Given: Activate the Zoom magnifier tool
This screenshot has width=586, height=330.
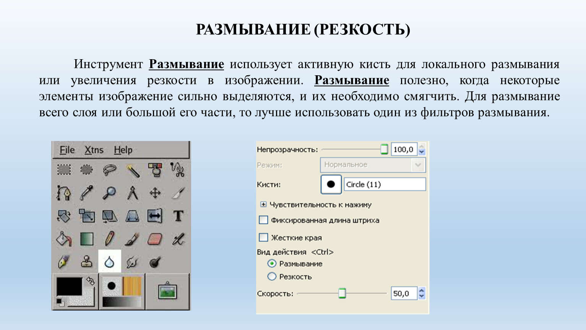Looking at the screenshot, I should pos(109,193).
